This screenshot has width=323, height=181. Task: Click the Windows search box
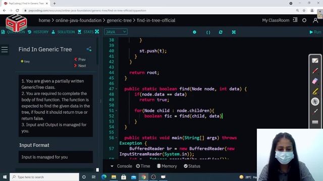click(x=44, y=177)
